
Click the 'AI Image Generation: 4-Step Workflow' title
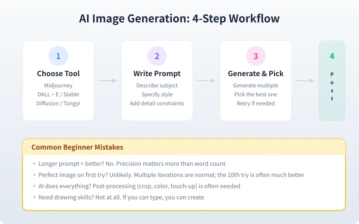point(179,18)
